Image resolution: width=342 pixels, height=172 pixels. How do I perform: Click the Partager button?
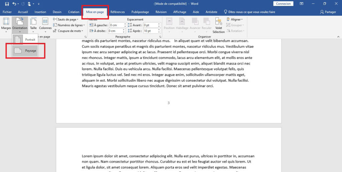pos(328,12)
